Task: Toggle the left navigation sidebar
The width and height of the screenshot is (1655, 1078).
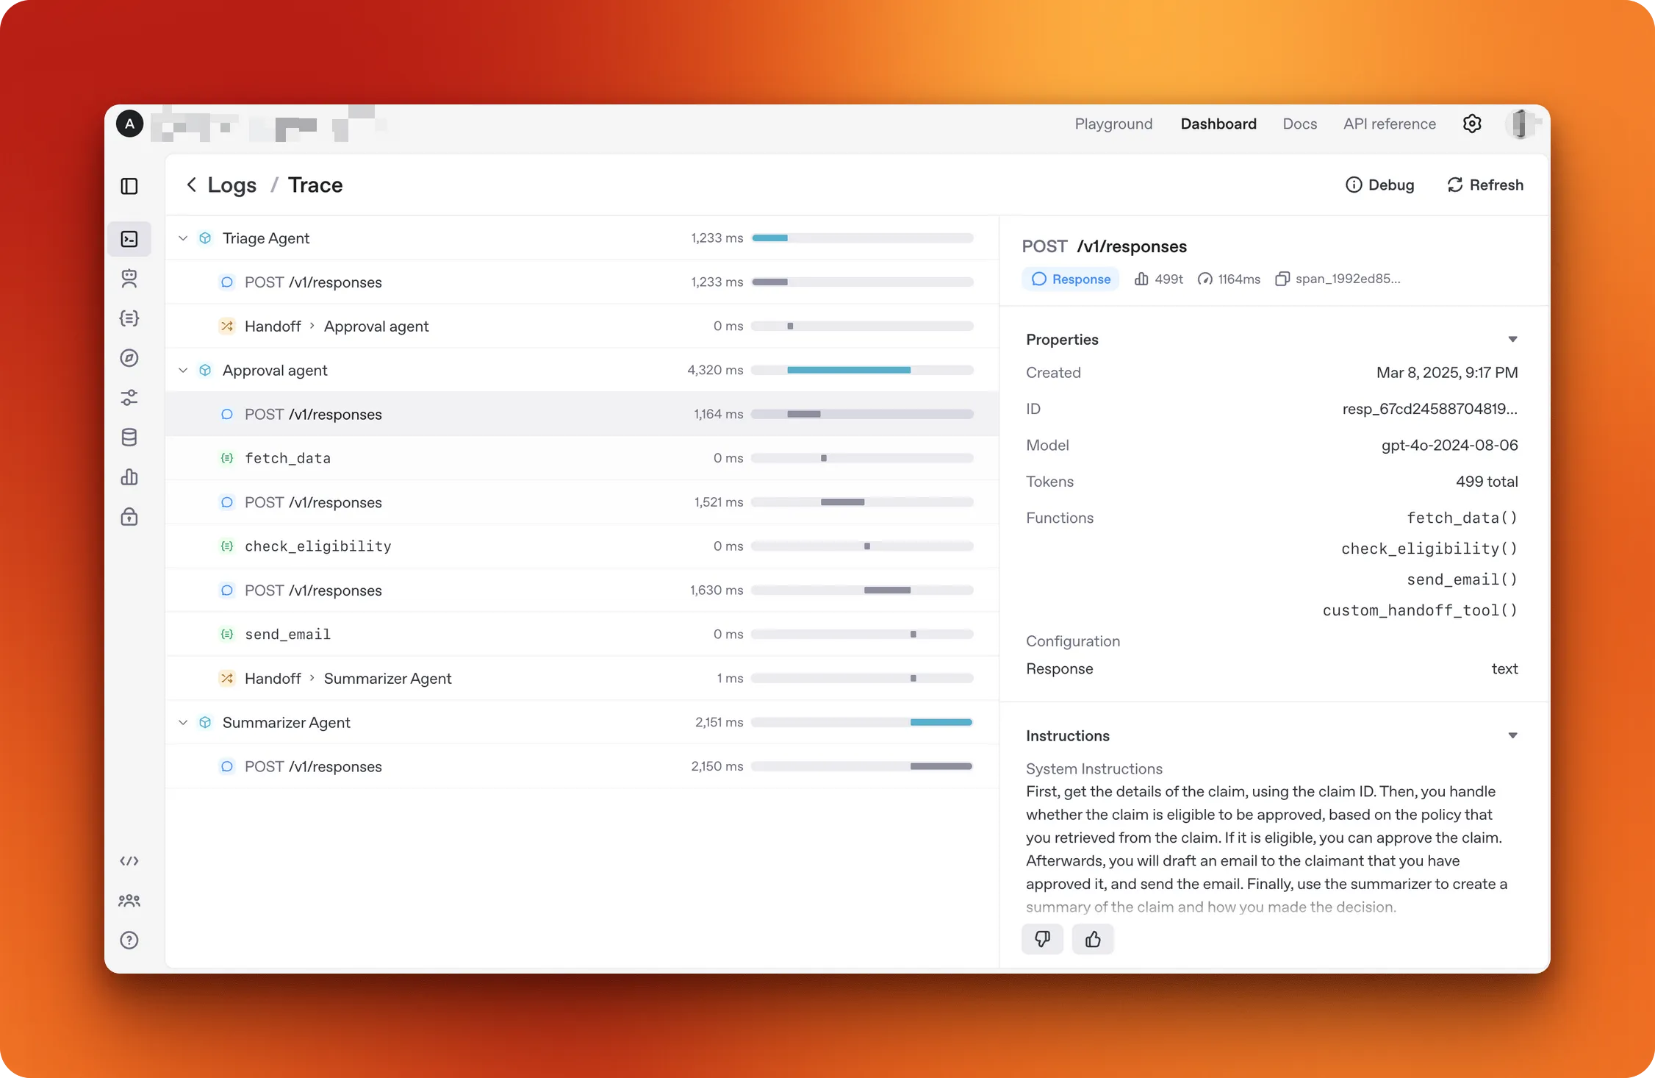Action: point(129,187)
